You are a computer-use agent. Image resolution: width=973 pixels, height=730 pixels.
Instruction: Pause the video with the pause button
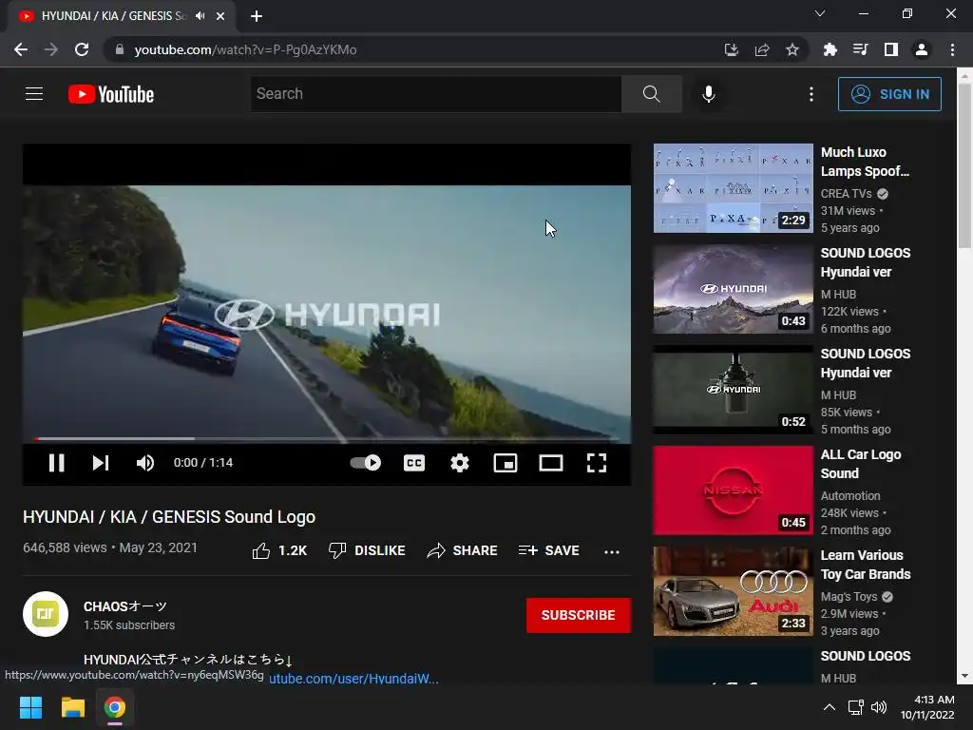[56, 463]
